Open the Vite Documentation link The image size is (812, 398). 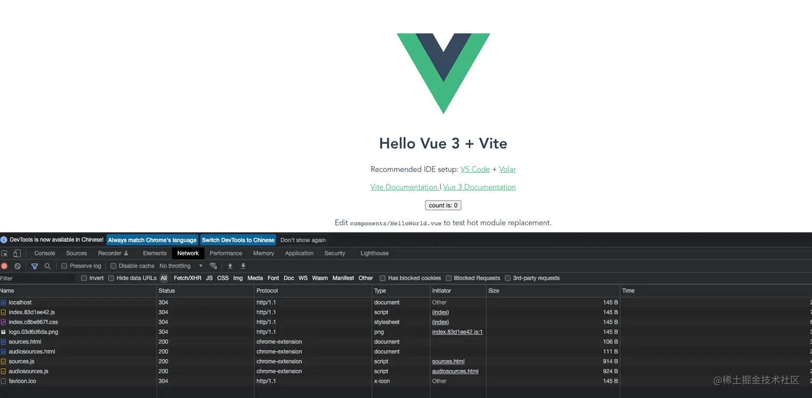(404, 187)
